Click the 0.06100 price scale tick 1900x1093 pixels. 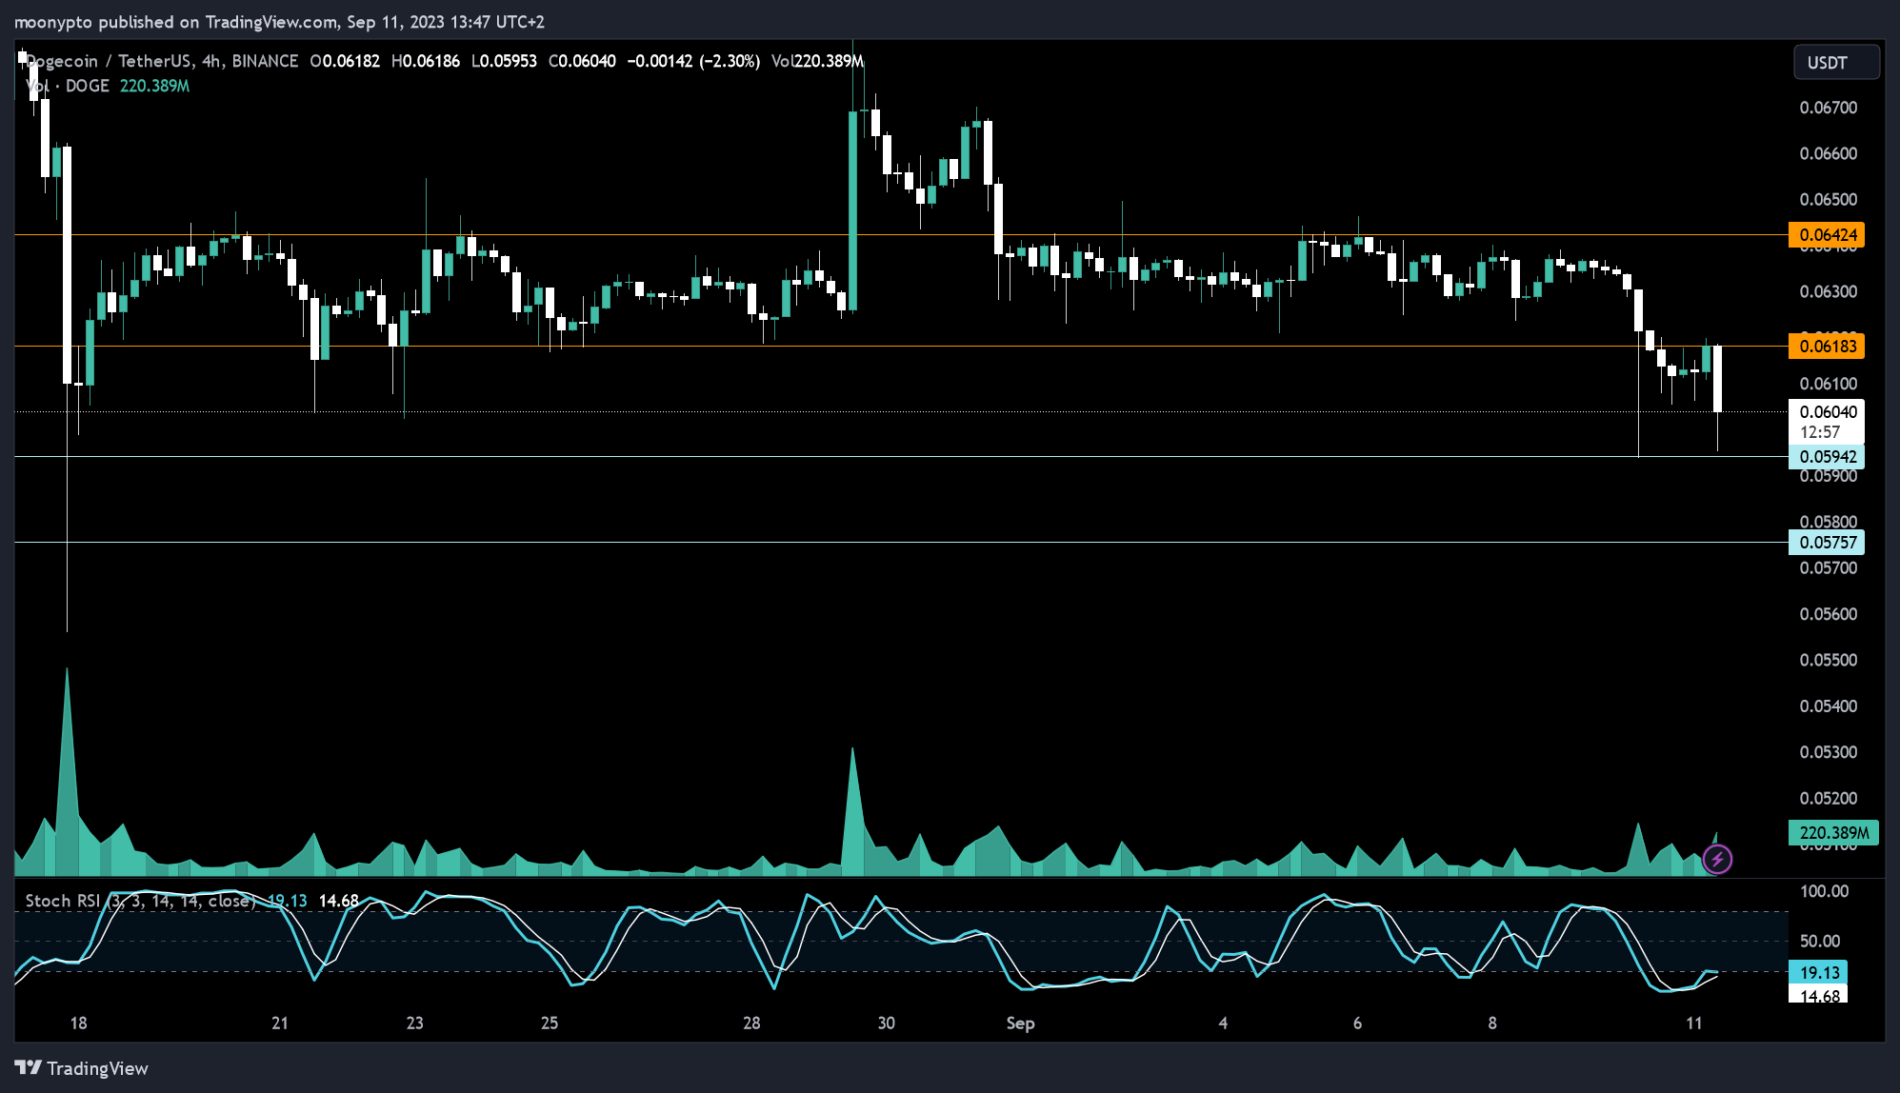click(1828, 384)
